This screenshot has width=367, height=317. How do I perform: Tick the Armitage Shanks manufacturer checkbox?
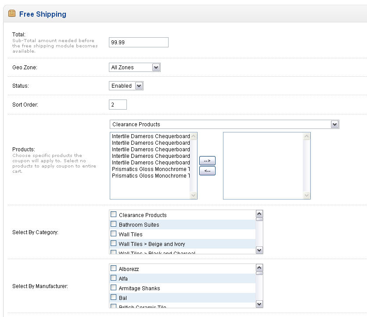click(x=114, y=287)
